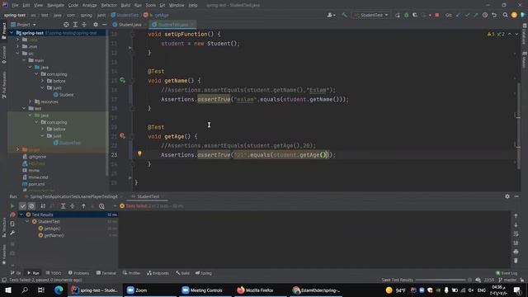The image size is (528, 297).
Task: Open the Spring tool window
Action: click(x=204, y=273)
